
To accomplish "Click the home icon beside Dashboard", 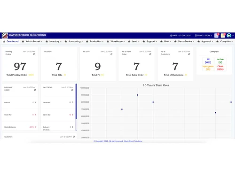I will point(4,41).
